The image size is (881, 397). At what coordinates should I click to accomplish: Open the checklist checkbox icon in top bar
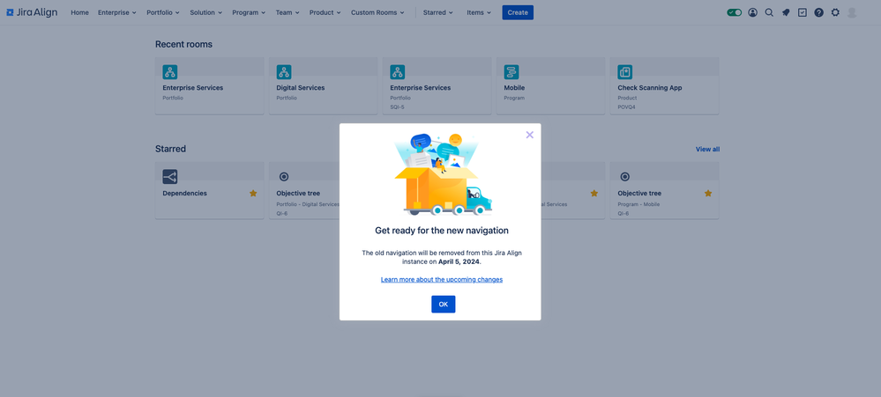click(x=803, y=12)
